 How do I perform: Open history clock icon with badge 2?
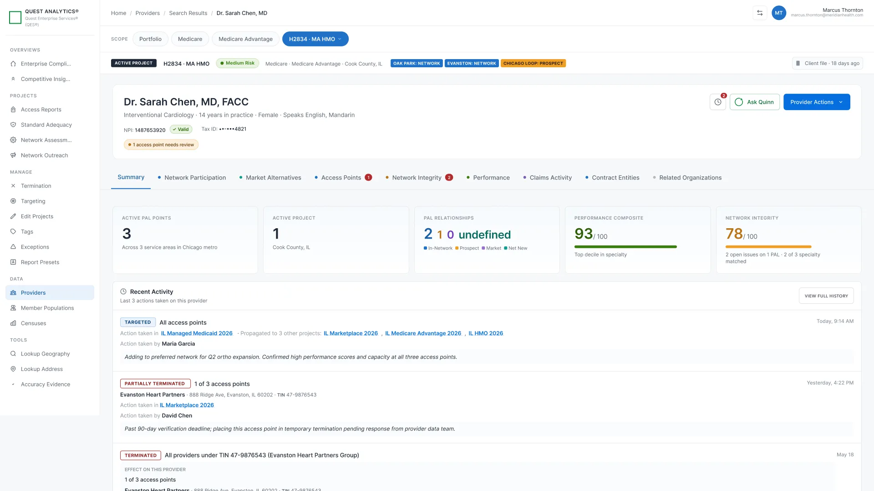718,102
